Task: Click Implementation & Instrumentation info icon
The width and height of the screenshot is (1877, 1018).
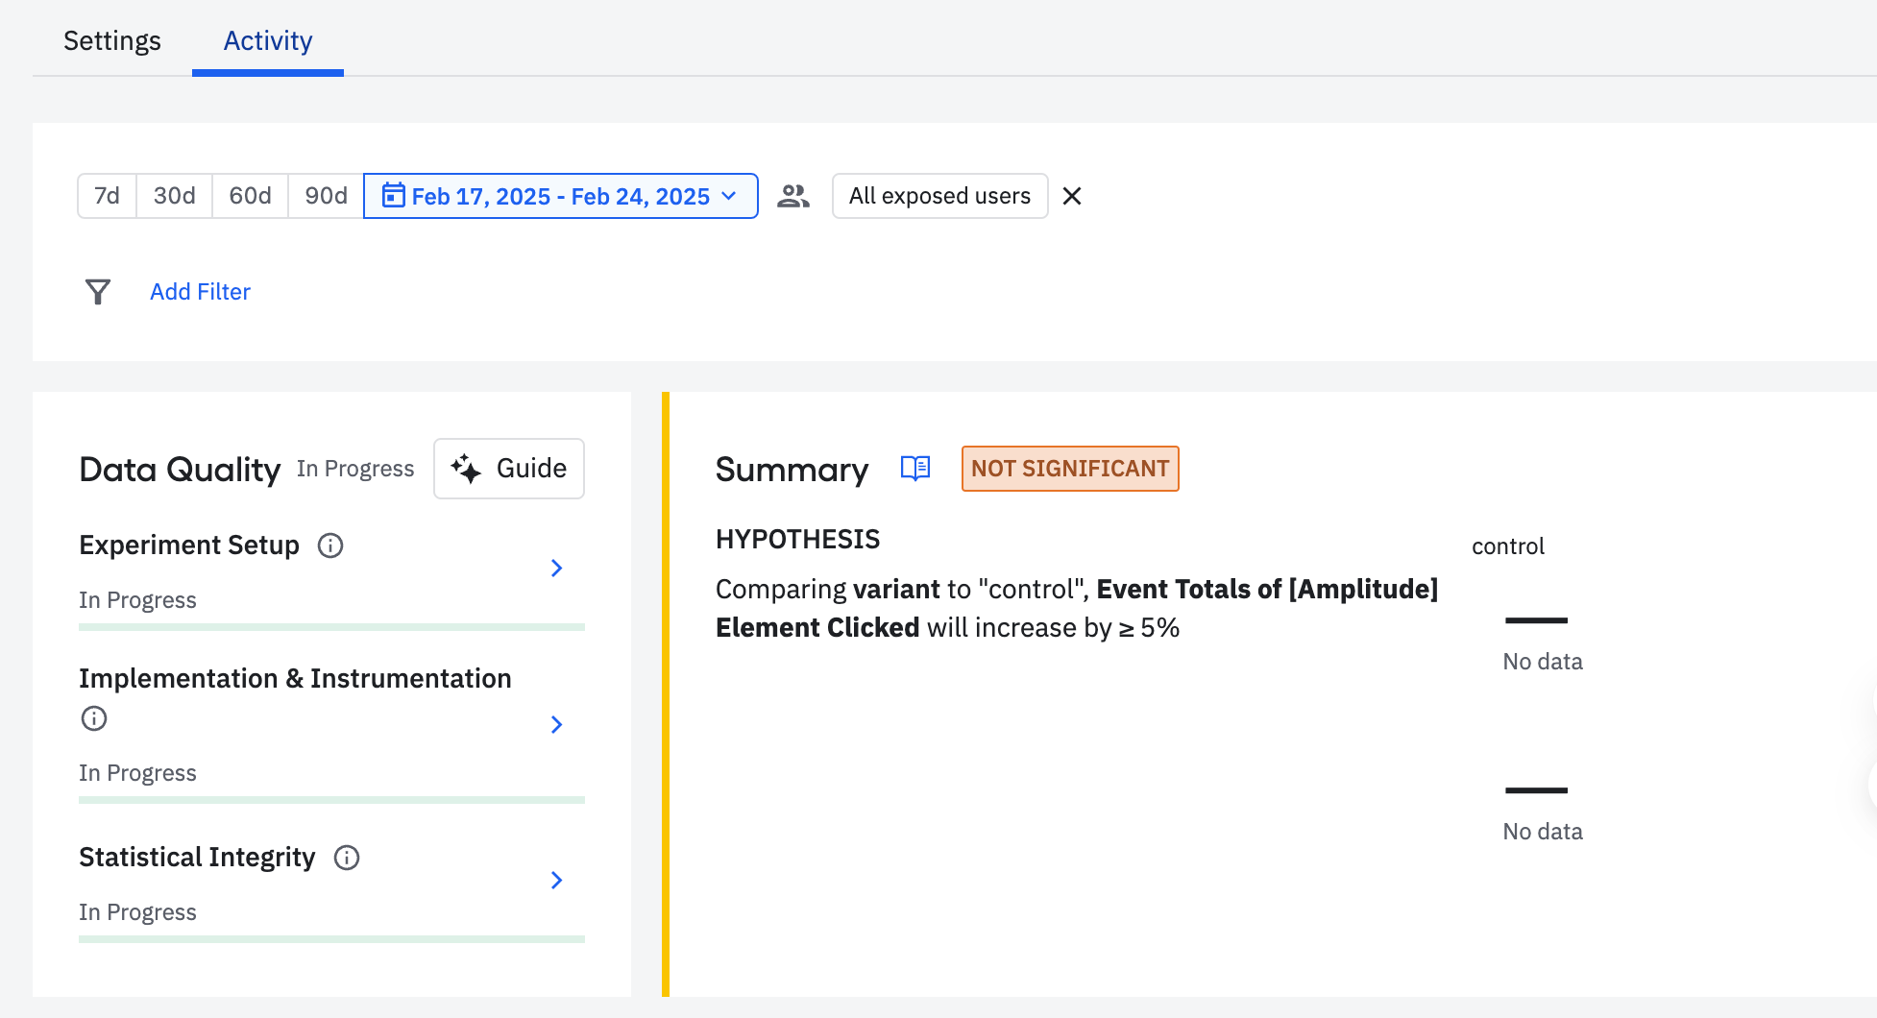Action: coord(94,718)
